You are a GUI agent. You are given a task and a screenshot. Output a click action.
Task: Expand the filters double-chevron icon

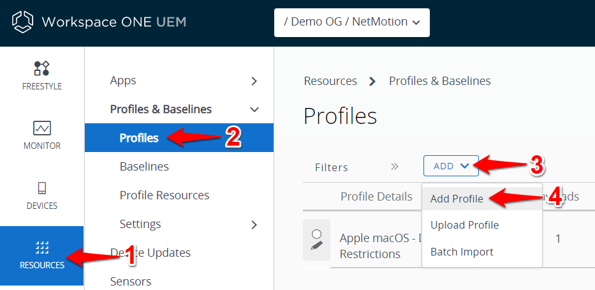[x=395, y=167]
